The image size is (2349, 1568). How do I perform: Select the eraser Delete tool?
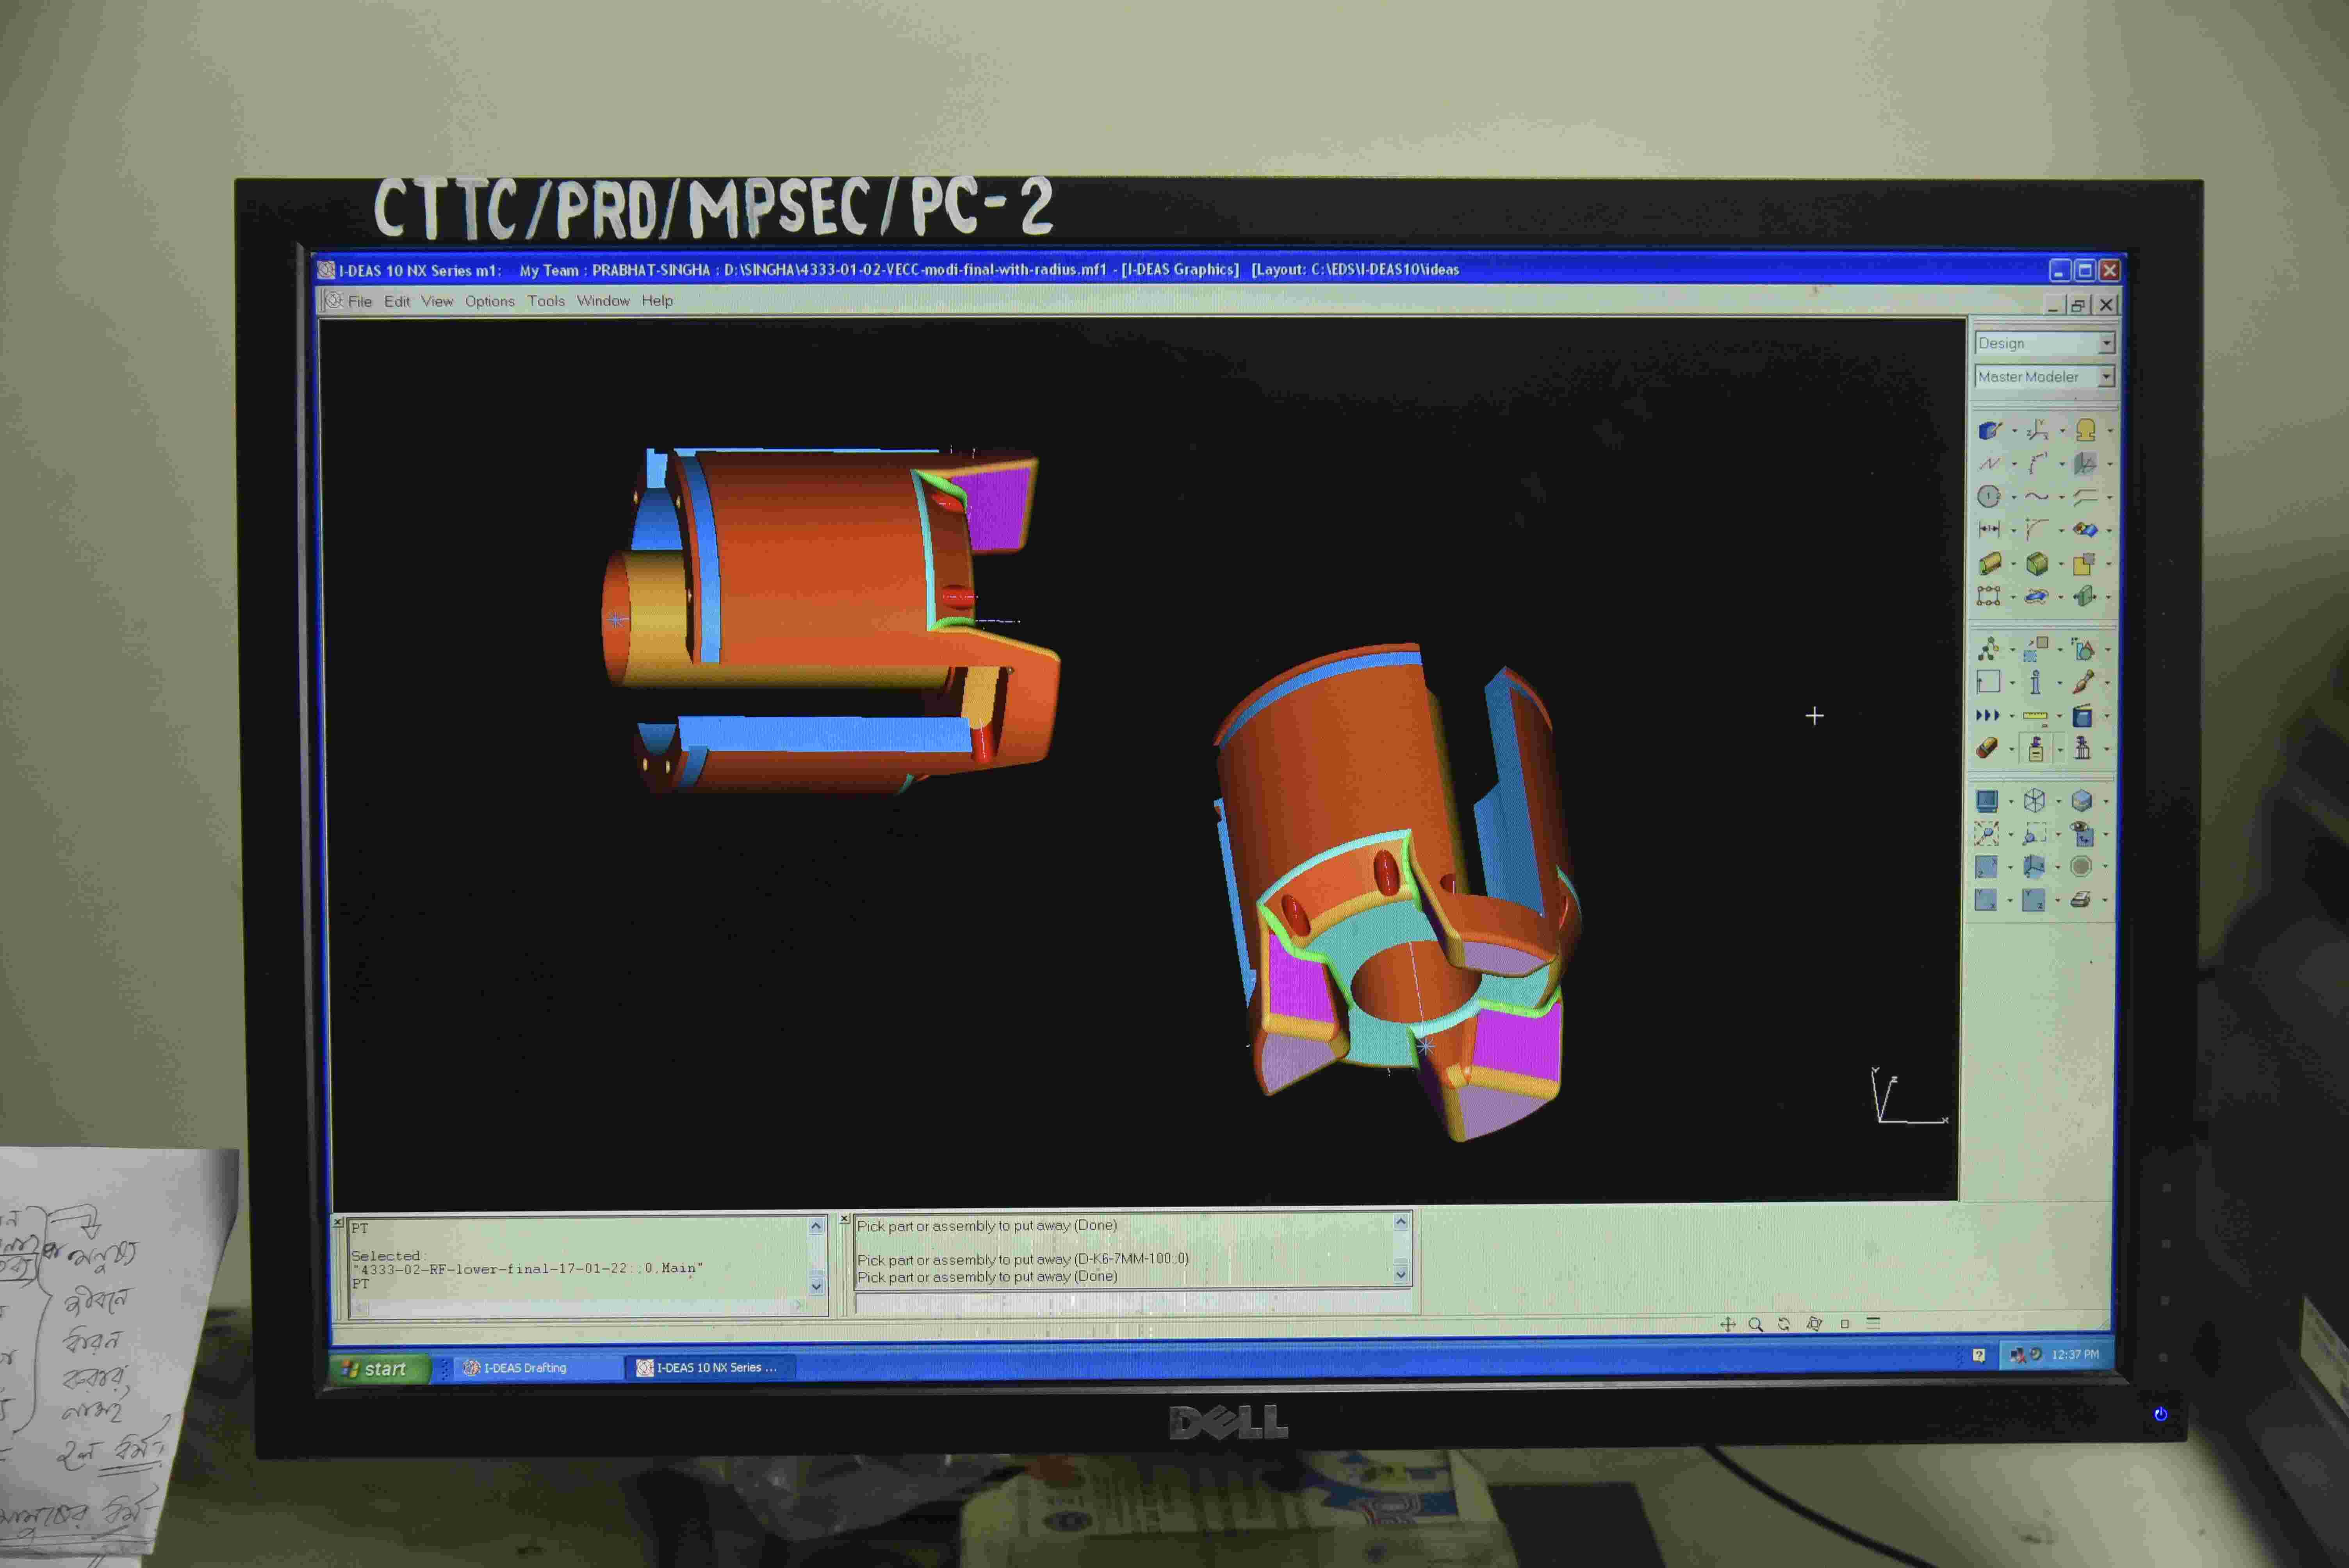tap(1987, 749)
